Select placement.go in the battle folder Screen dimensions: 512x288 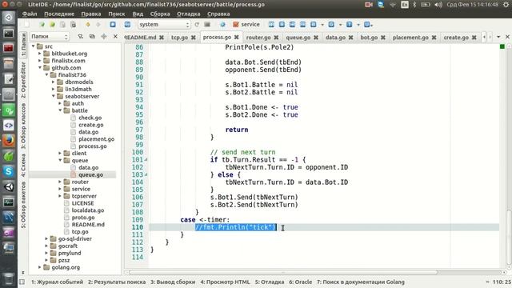[96, 139]
